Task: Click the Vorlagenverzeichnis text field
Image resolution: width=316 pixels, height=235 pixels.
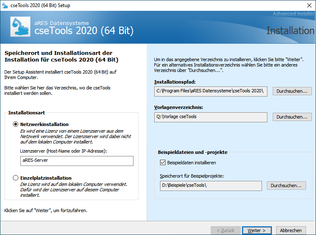Action: 210,117
